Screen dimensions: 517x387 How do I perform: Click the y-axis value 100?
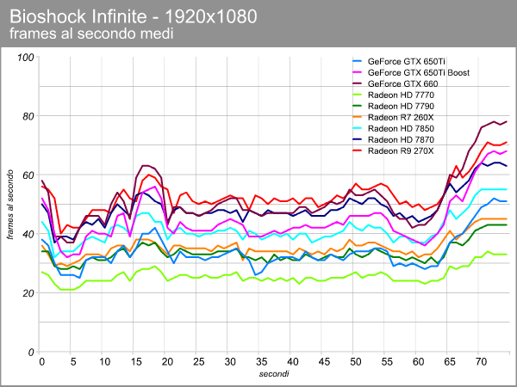(25, 58)
